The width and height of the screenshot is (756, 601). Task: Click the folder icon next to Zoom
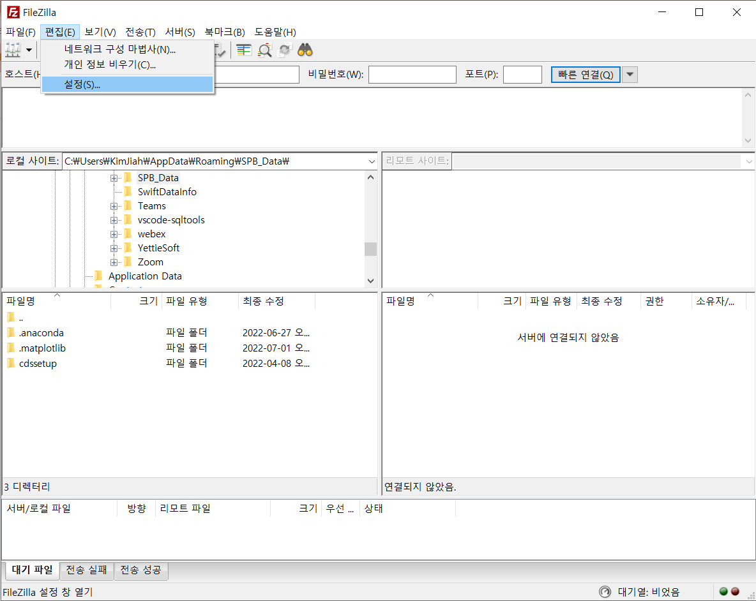click(128, 262)
